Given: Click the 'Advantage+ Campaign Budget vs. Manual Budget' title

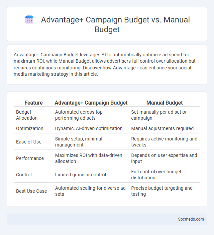Looking at the screenshot, I should coord(115,24).
